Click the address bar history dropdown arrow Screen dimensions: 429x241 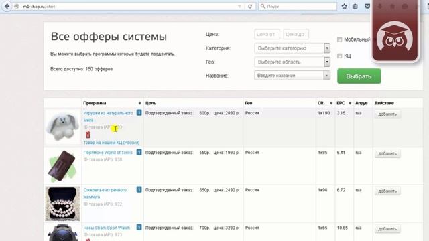click(x=240, y=6)
